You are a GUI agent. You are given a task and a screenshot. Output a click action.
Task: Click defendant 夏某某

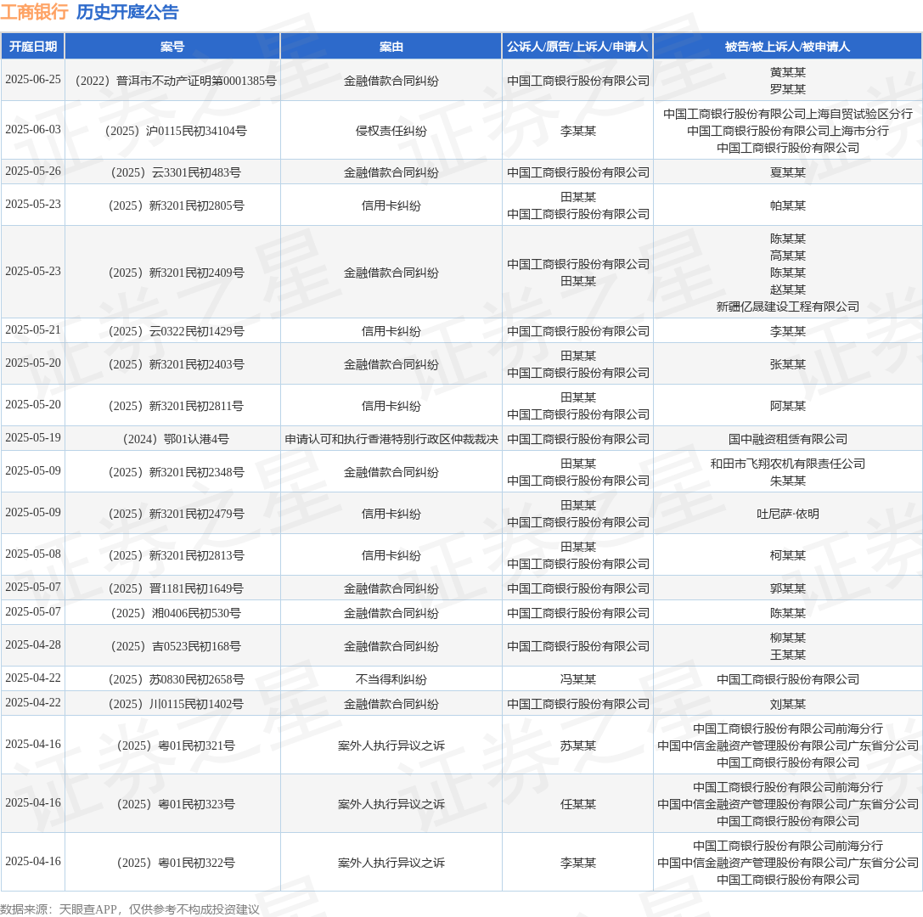tap(788, 172)
